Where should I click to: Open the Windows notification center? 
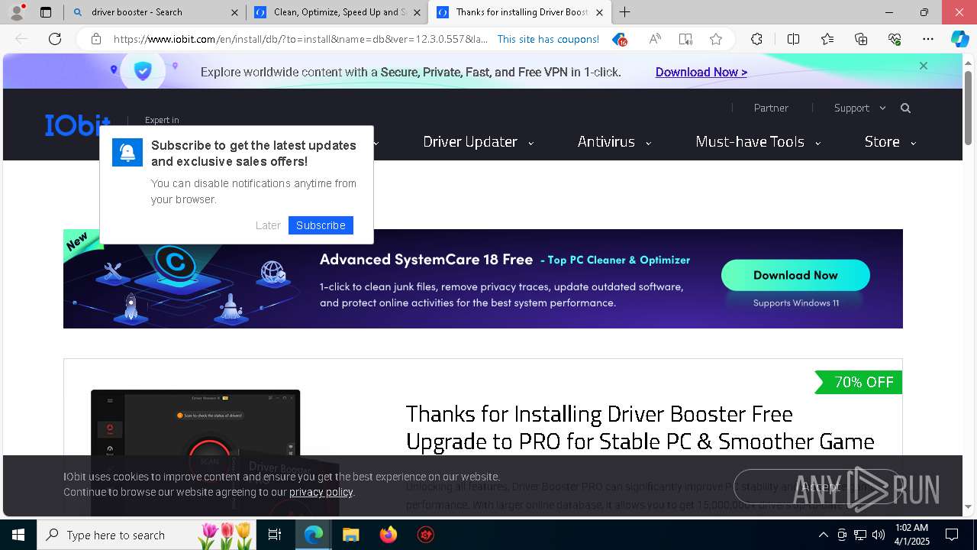(952, 535)
